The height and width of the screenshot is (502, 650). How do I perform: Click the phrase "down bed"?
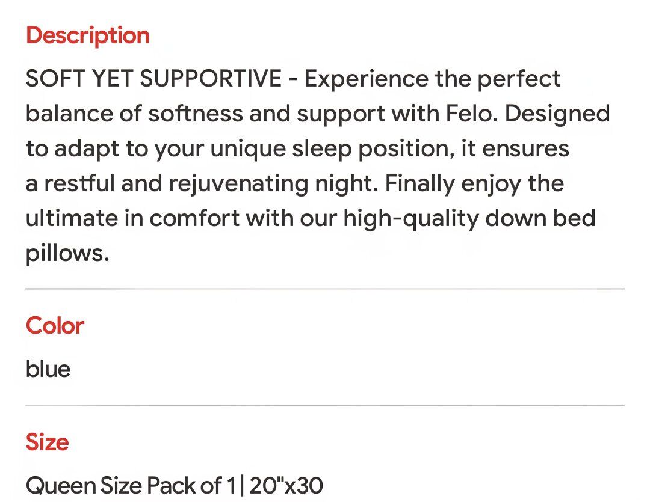(540, 218)
